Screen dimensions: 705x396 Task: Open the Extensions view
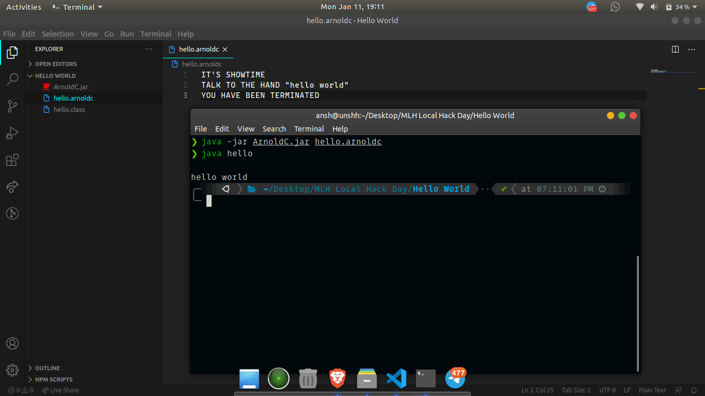pyautogui.click(x=12, y=160)
